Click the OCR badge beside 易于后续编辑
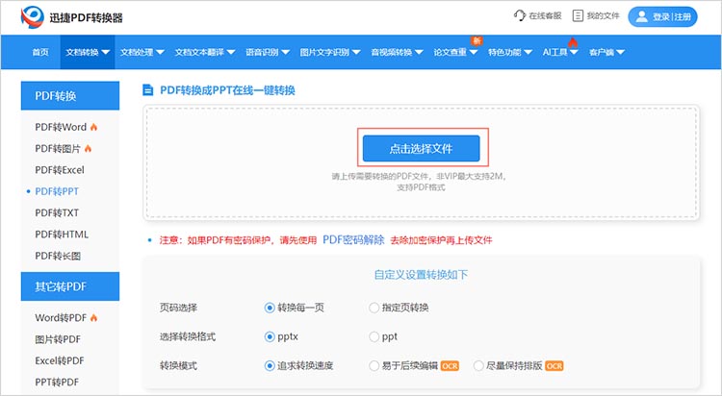The height and width of the screenshot is (396, 722). click(x=450, y=366)
